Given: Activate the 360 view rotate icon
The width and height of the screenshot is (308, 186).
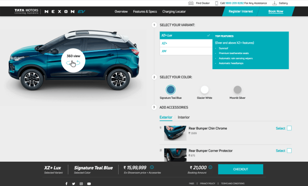Looking at the screenshot, I should [x=73, y=63].
